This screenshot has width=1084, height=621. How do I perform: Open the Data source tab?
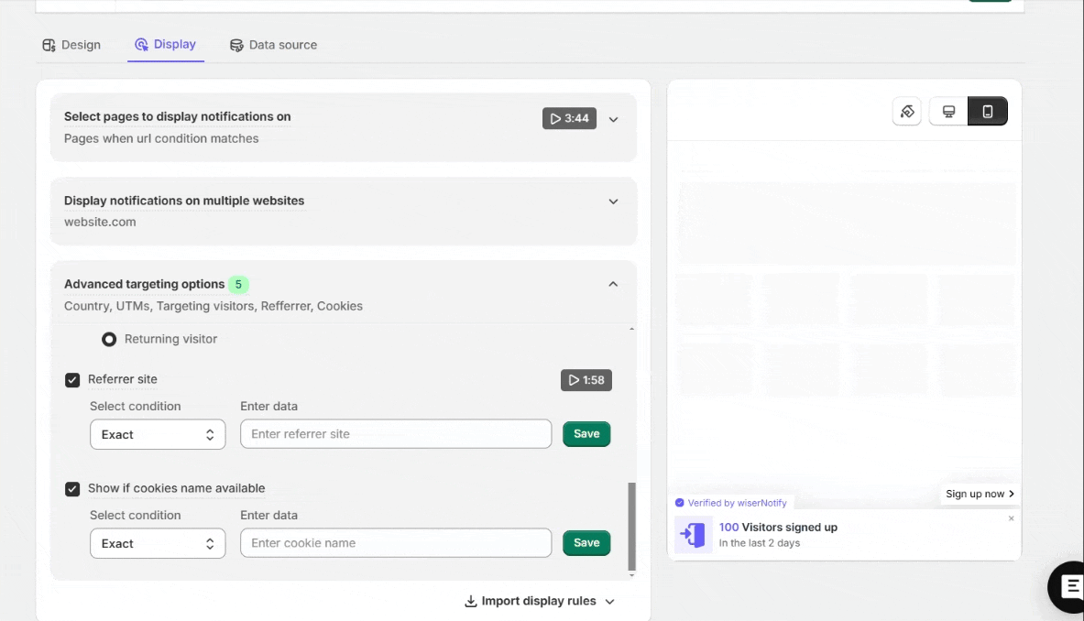point(273,45)
